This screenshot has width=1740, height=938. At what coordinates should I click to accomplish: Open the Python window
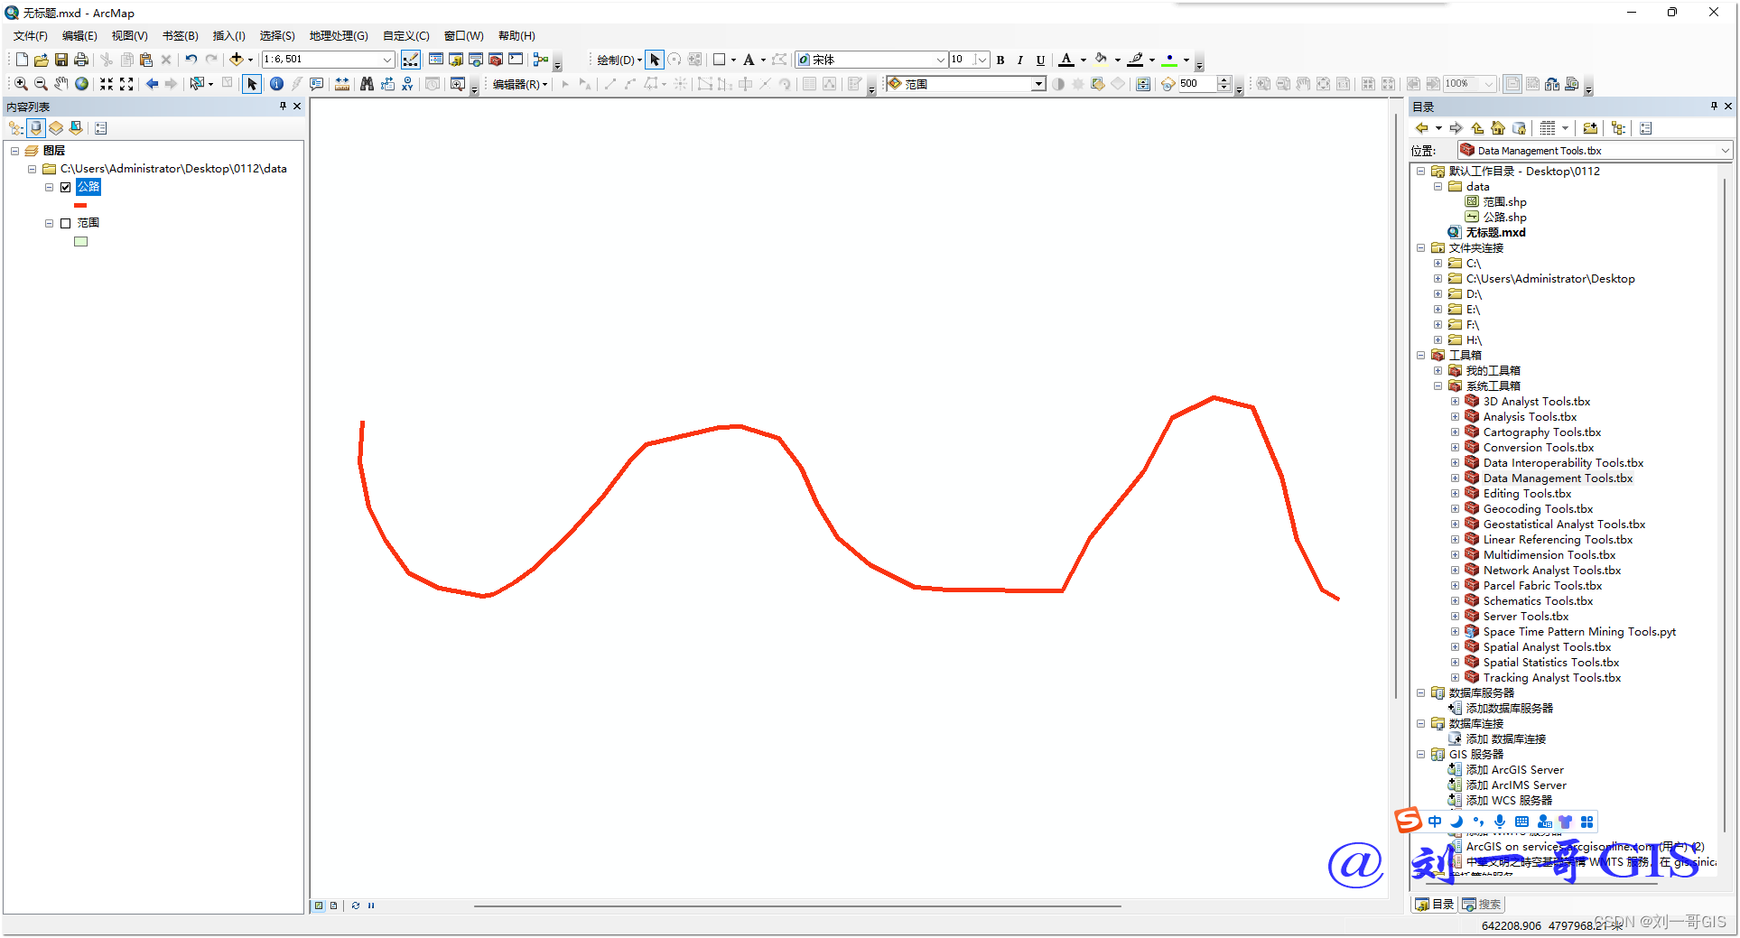[x=516, y=60]
